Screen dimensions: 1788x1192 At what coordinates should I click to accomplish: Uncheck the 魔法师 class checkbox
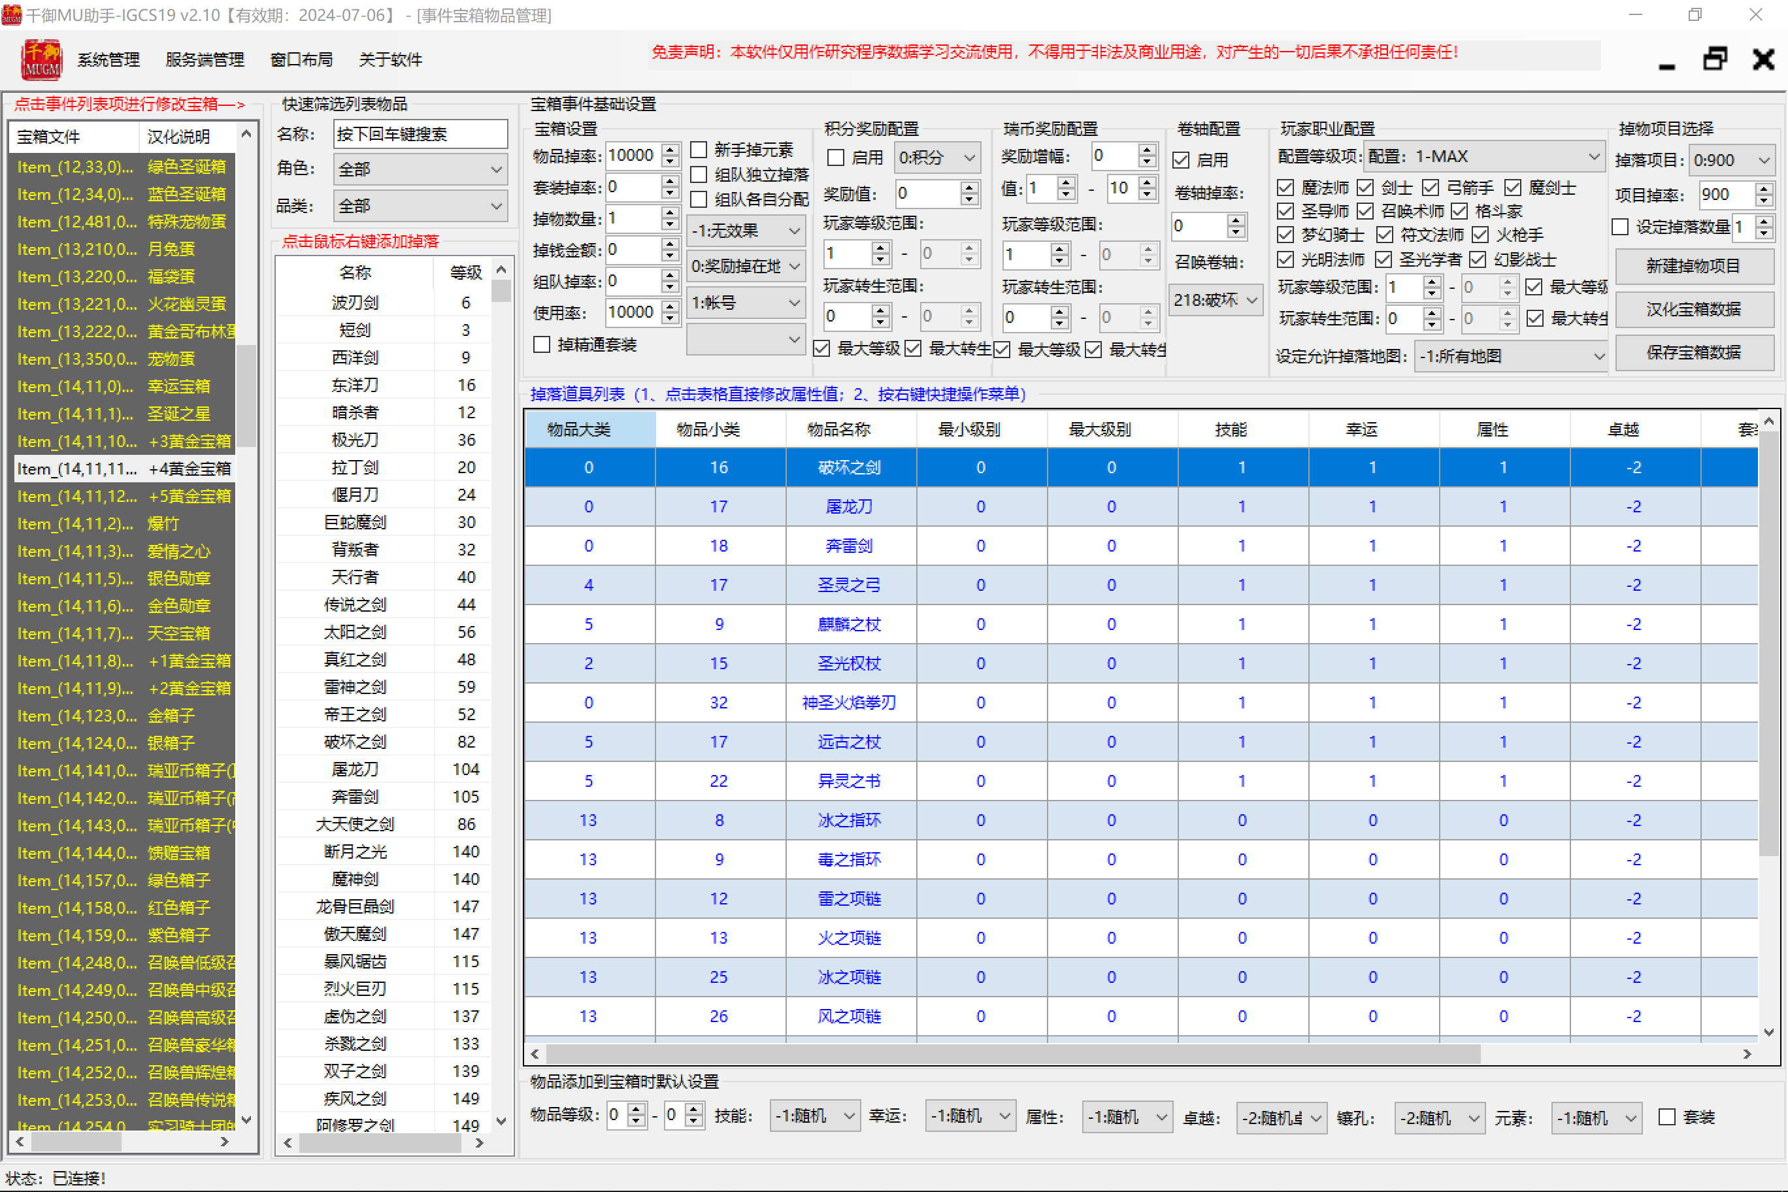point(1285,187)
